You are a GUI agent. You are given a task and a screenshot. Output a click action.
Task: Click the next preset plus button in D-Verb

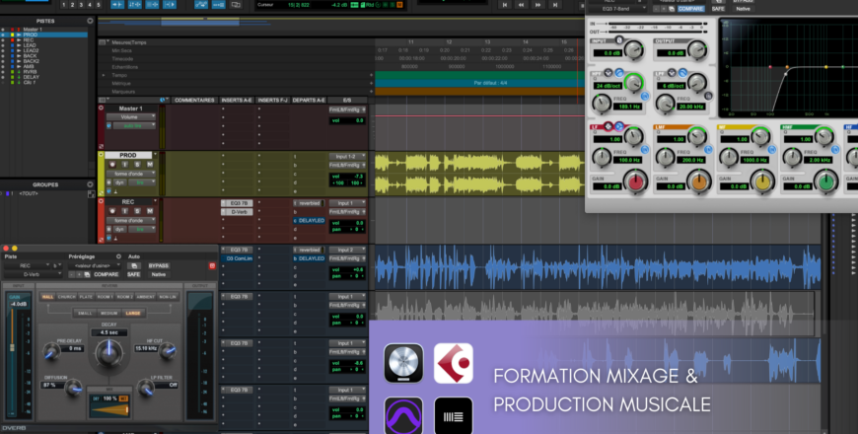point(79,274)
